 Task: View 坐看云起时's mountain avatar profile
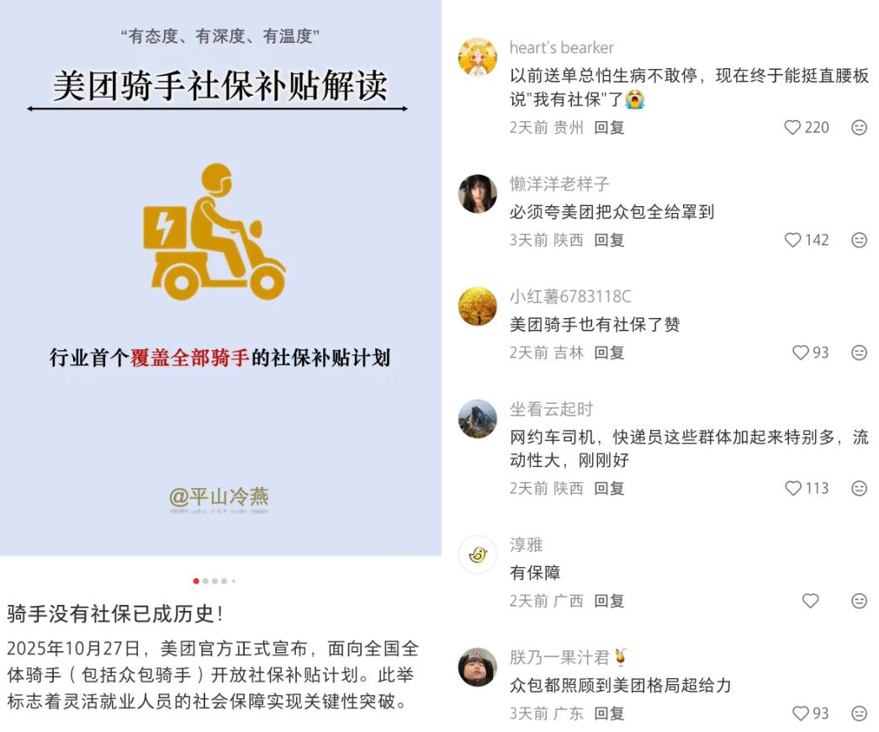pyautogui.click(x=478, y=419)
